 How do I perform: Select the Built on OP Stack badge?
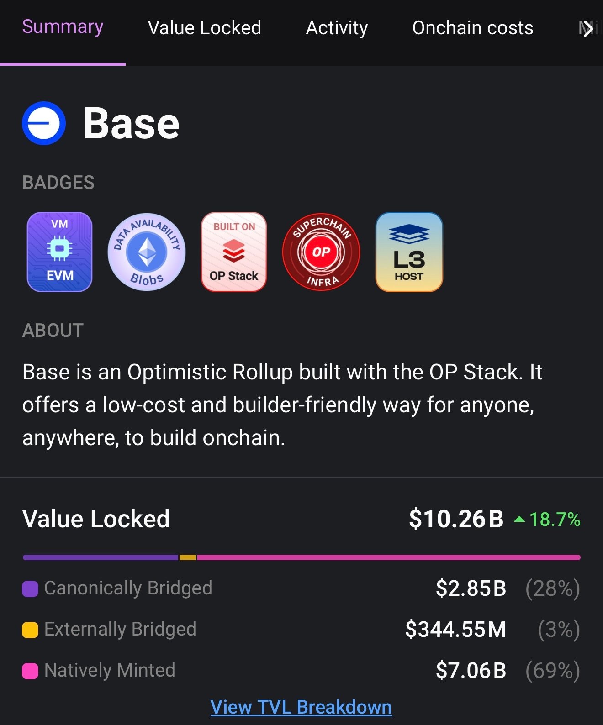click(234, 252)
